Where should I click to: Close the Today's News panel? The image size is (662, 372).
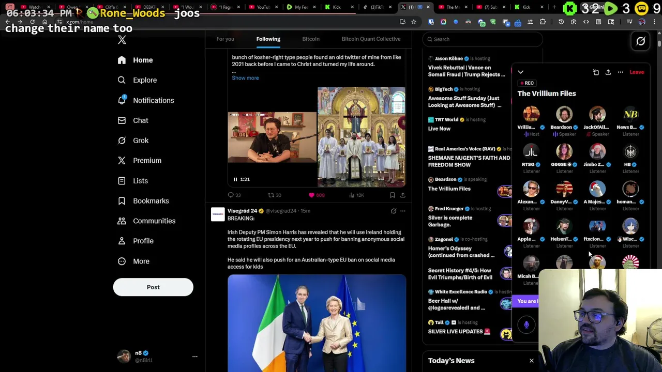point(531,361)
